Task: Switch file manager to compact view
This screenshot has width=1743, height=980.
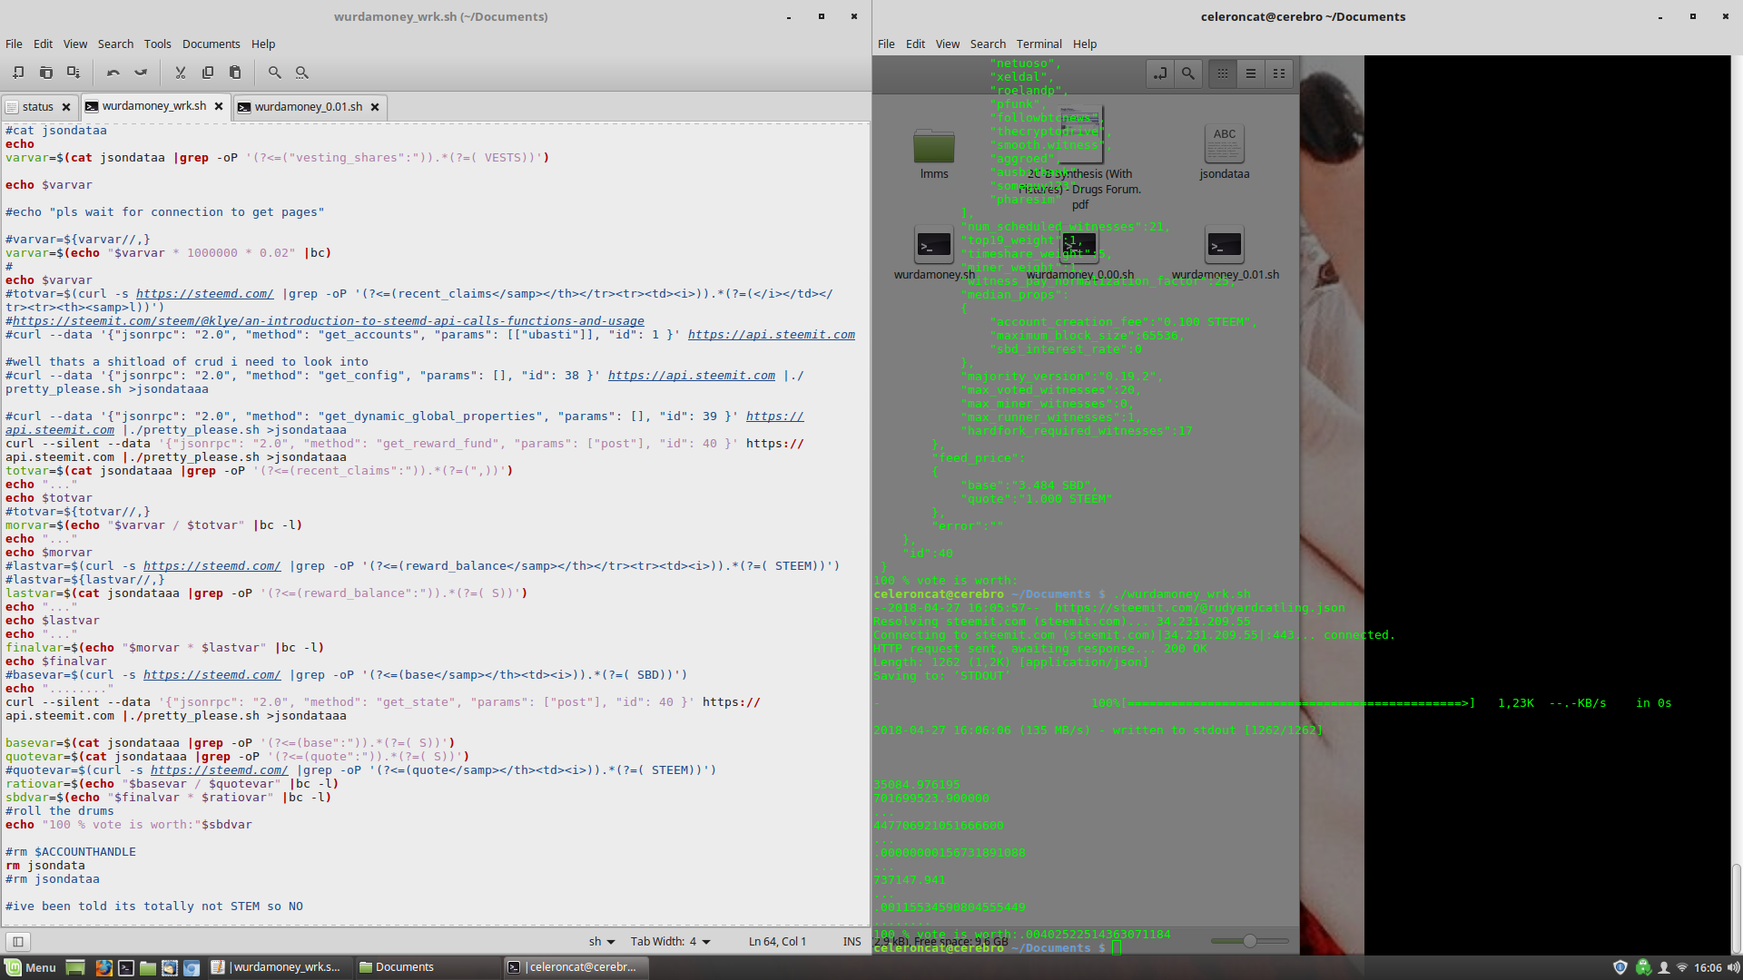Action: pyautogui.click(x=1279, y=73)
